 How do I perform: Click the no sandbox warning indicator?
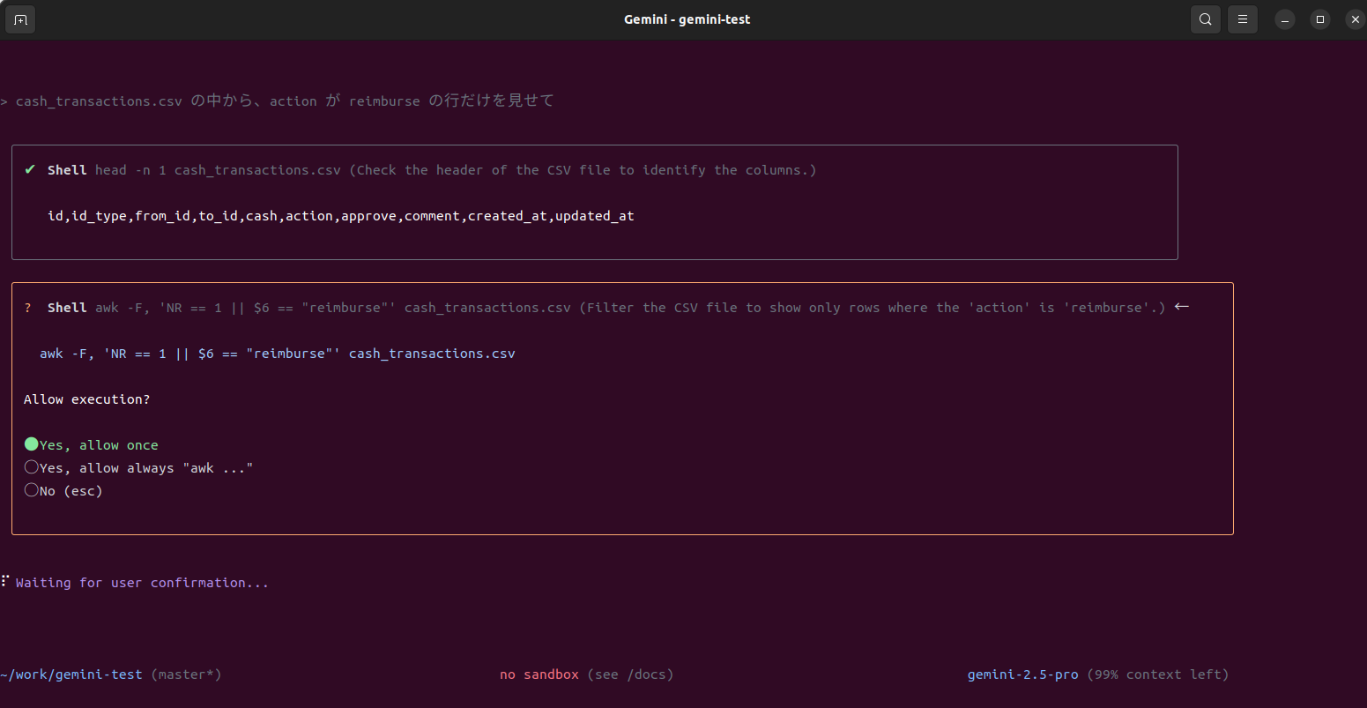pyautogui.click(x=539, y=674)
